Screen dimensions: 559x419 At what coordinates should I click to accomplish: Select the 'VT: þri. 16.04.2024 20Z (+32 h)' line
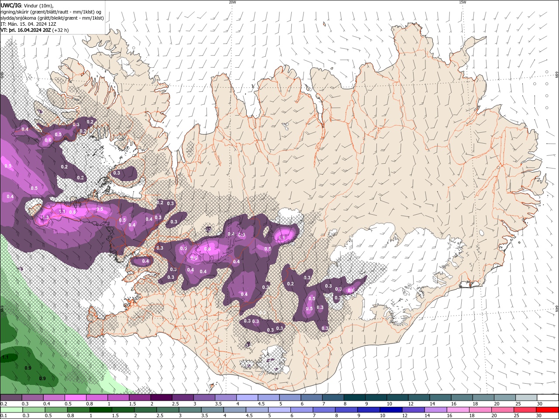pos(35,30)
